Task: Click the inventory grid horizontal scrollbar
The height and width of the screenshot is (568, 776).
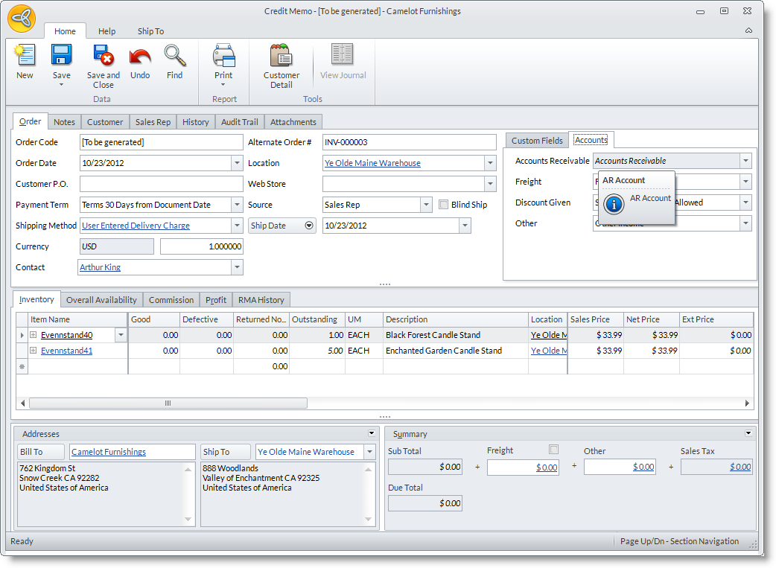Action: tap(168, 403)
